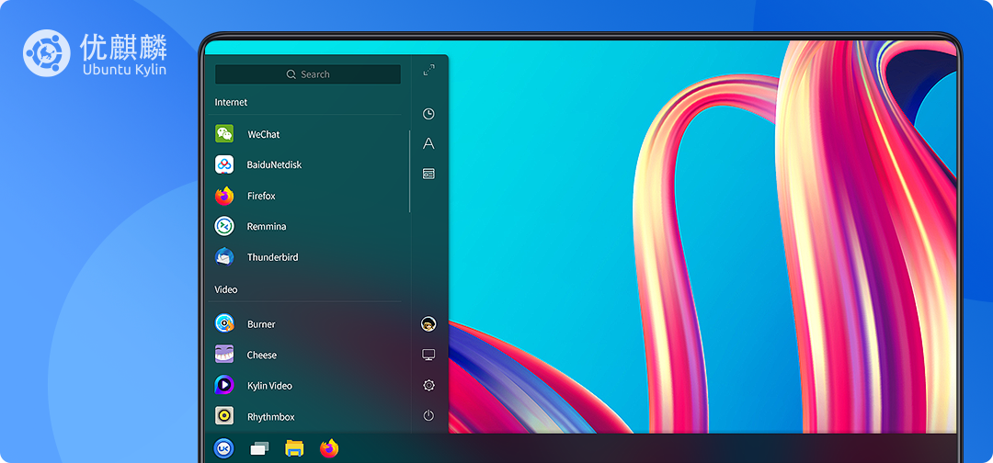Screen dimensions: 993x463
Task: Launch Thunderbird mail from the list
Action: pyautogui.click(x=272, y=257)
